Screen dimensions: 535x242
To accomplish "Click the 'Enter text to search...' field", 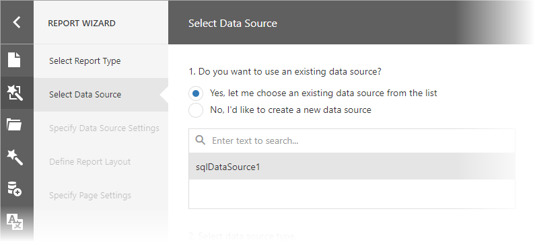I will pyautogui.click(x=352, y=140).
